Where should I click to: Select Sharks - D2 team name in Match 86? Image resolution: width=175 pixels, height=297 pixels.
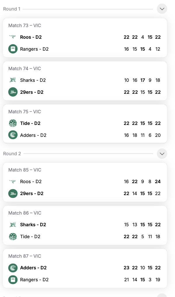33,225
